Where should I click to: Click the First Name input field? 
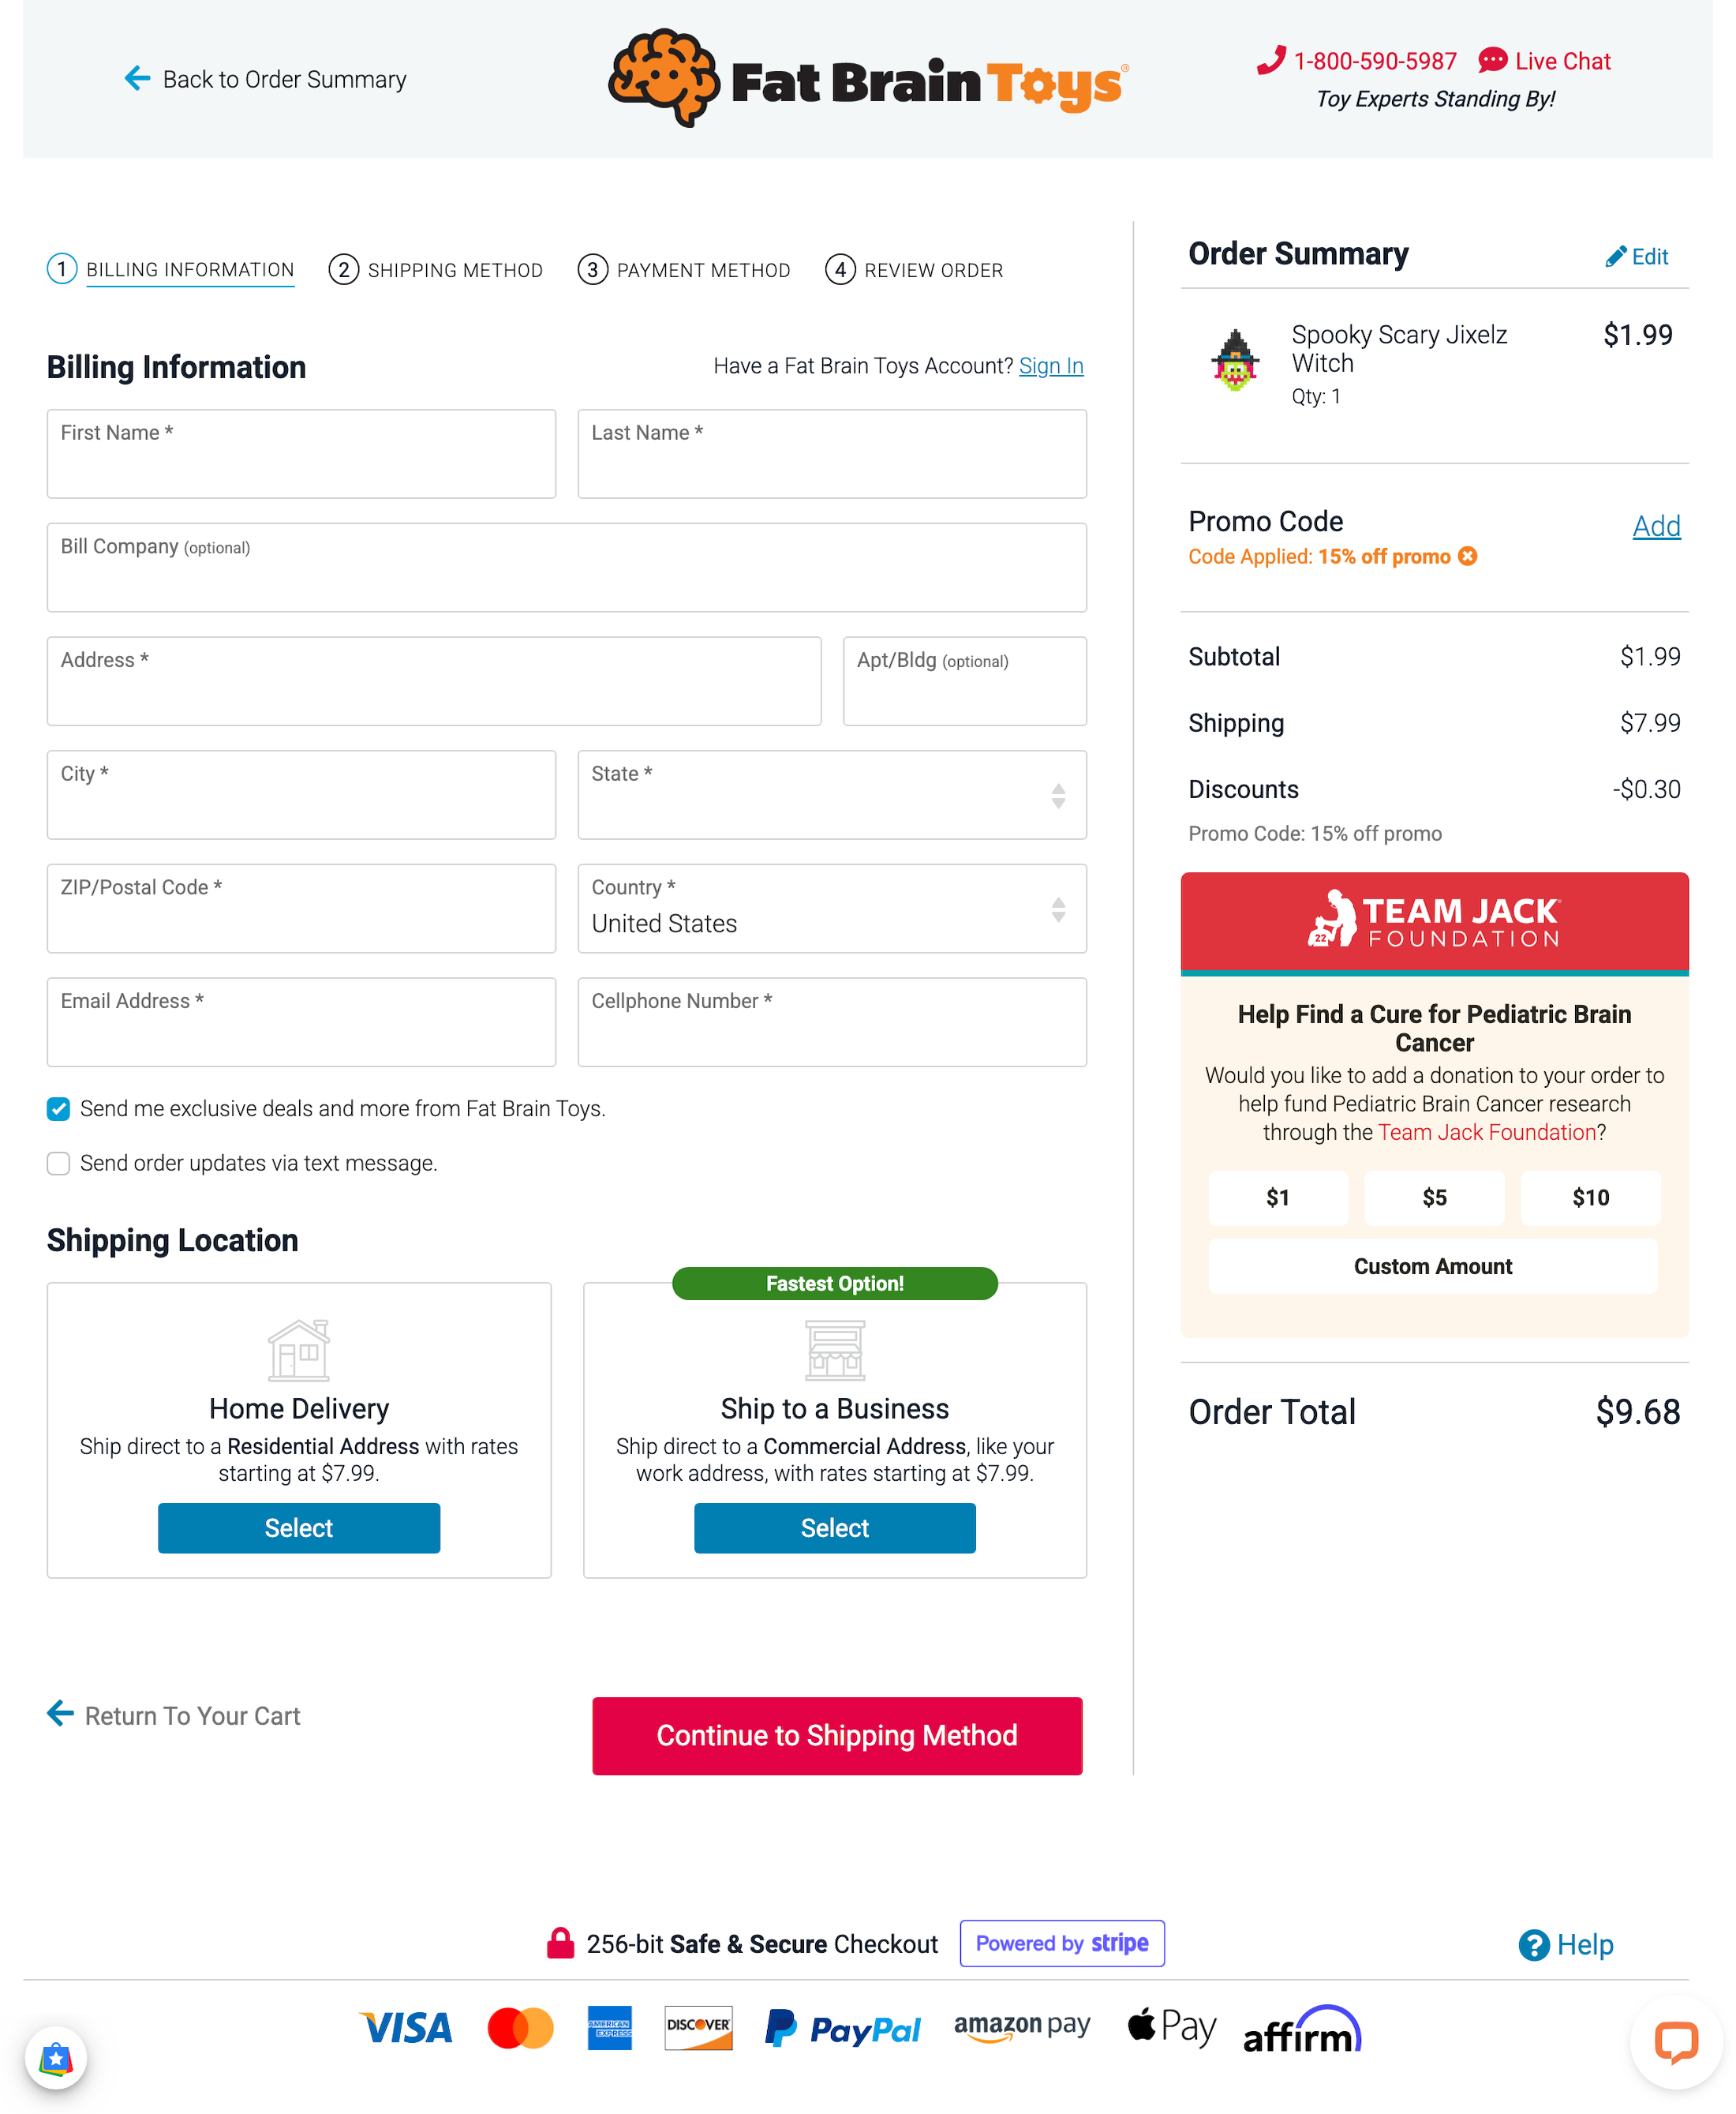point(301,454)
